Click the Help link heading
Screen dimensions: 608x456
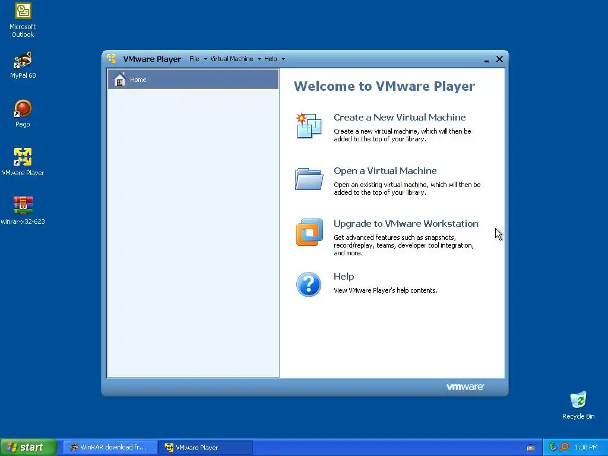tap(344, 277)
